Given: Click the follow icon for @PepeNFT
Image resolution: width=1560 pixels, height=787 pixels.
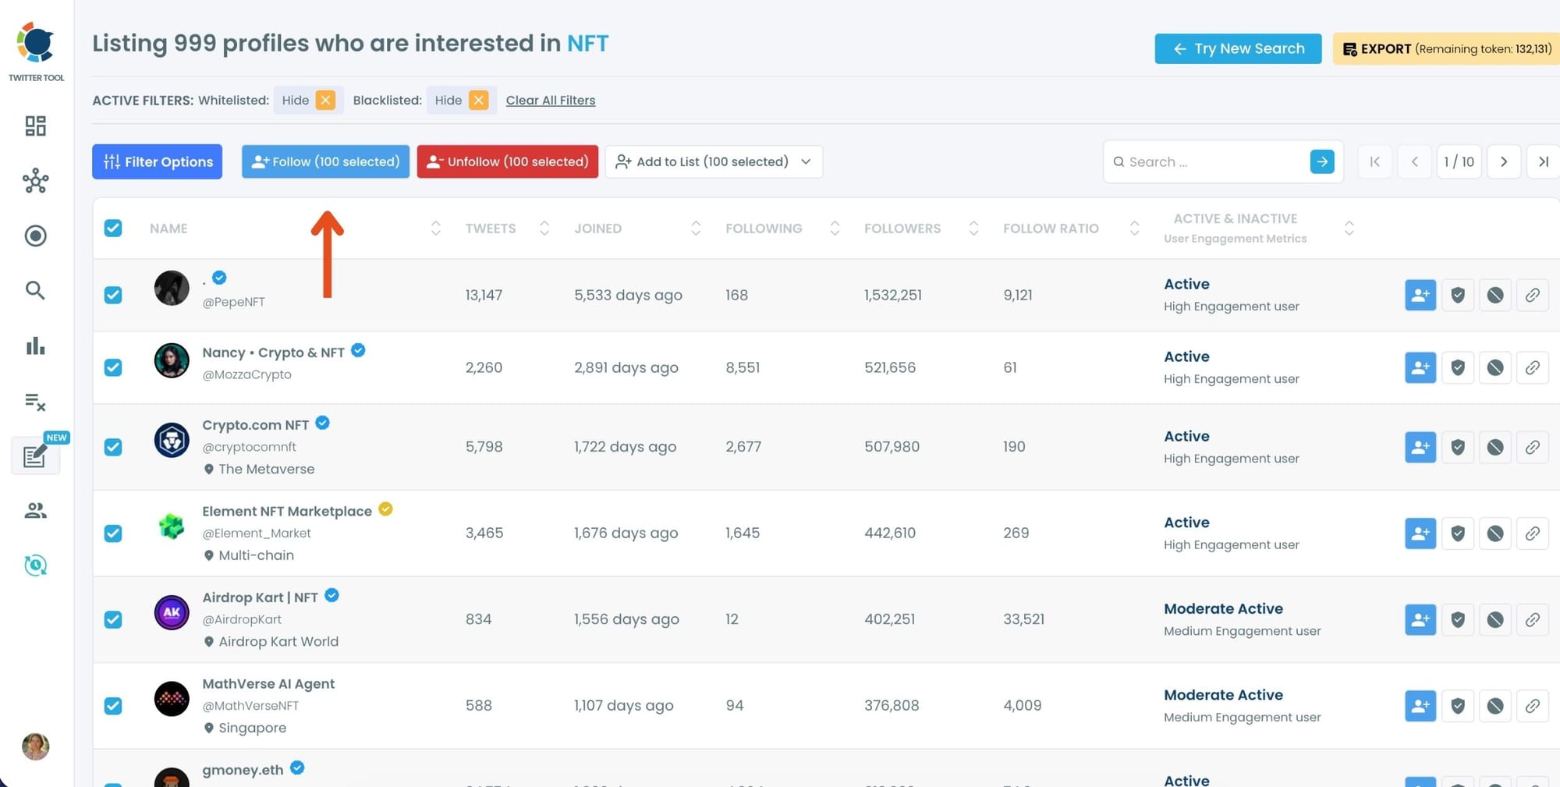Looking at the screenshot, I should click(x=1420, y=295).
